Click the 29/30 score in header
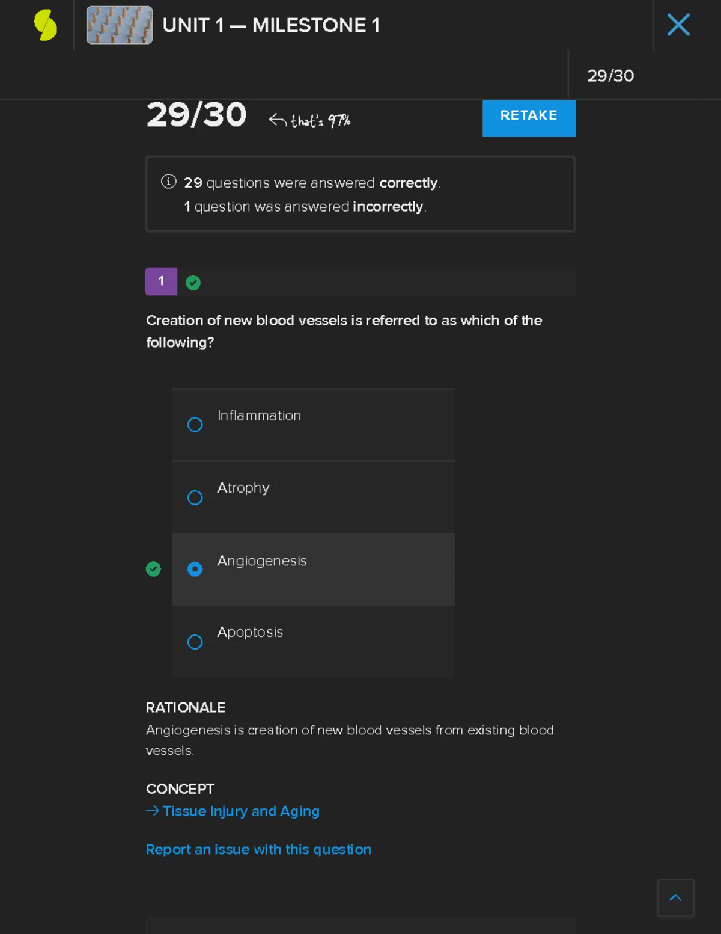Image resolution: width=721 pixels, height=934 pixels. (610, 76)
